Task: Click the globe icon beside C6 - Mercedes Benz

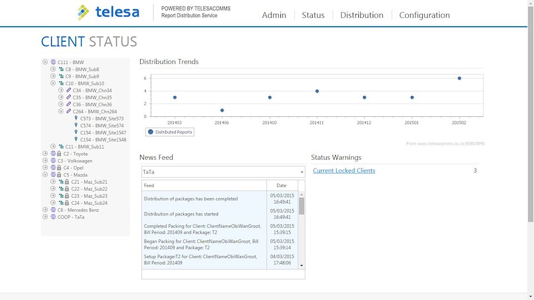Action: pyautogui.click(x=53, y=210)
